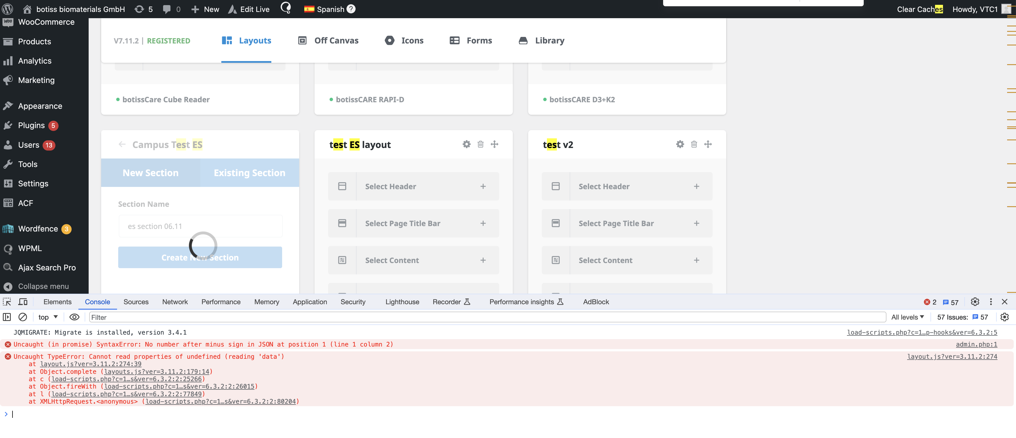
Task: Add content with plus in test v2
Action: click(696, 260)
